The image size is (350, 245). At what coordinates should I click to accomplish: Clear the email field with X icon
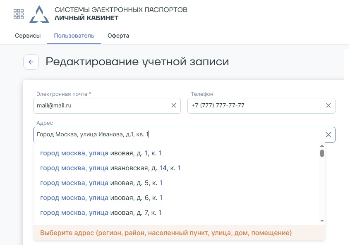tap(174, 106)
